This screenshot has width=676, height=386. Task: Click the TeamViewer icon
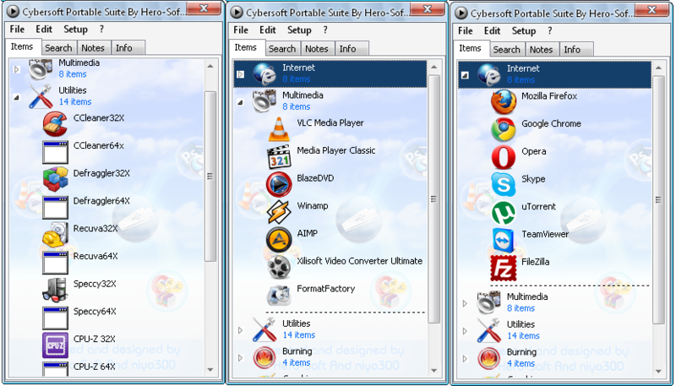[x=504, y=241]
